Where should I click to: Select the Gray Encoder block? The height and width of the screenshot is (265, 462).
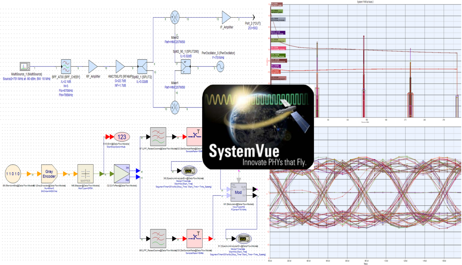pyautogui.click(x=49, y=174)
